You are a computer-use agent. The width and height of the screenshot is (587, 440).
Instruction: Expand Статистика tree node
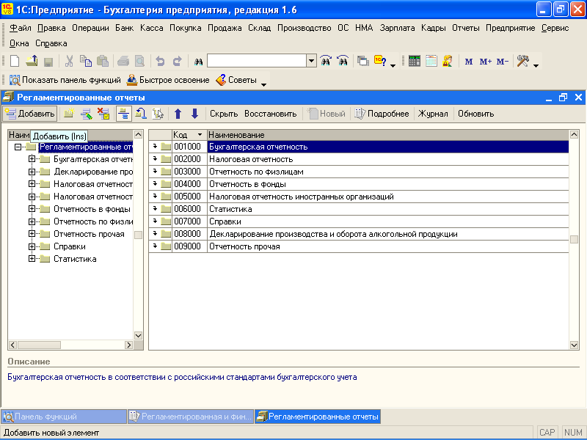pyautogui.click(x=32, y=259)
